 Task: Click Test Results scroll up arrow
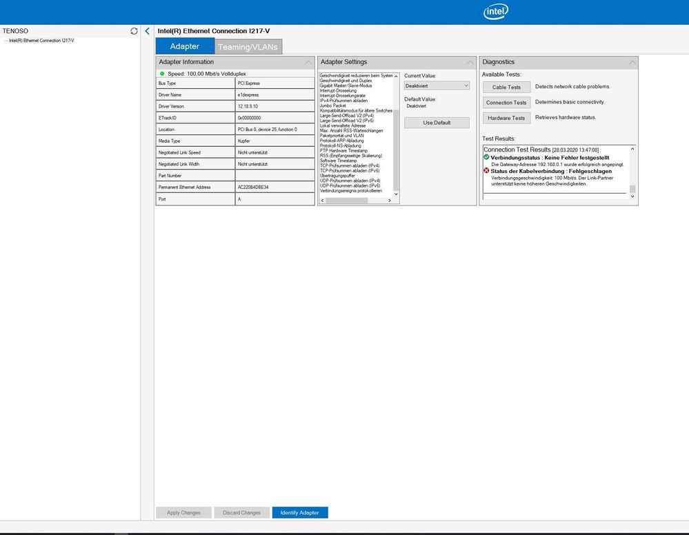pyautogui.click(x=632, y=149)
